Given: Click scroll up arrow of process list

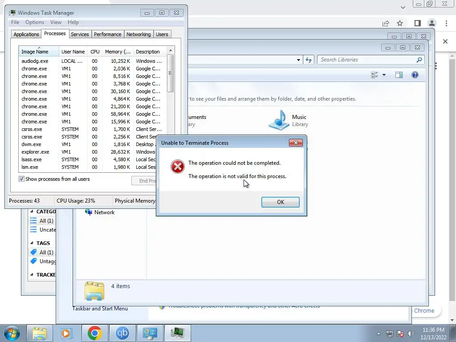Looking at the screenshot, I should [x=171, y=50].
